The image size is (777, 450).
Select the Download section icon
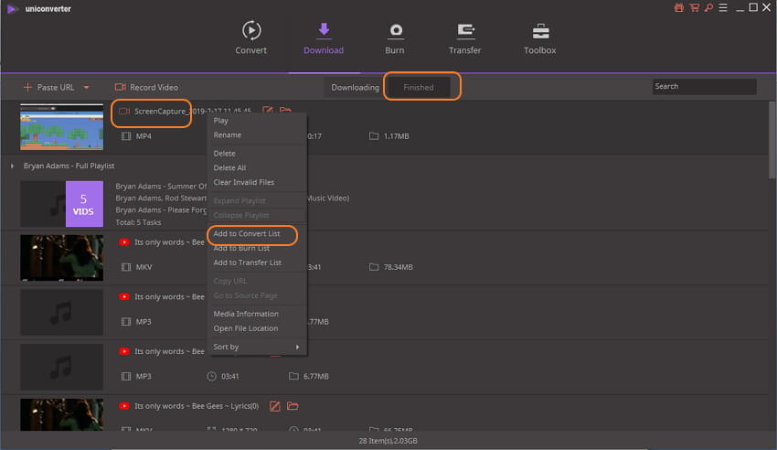[x=324, y=30]
